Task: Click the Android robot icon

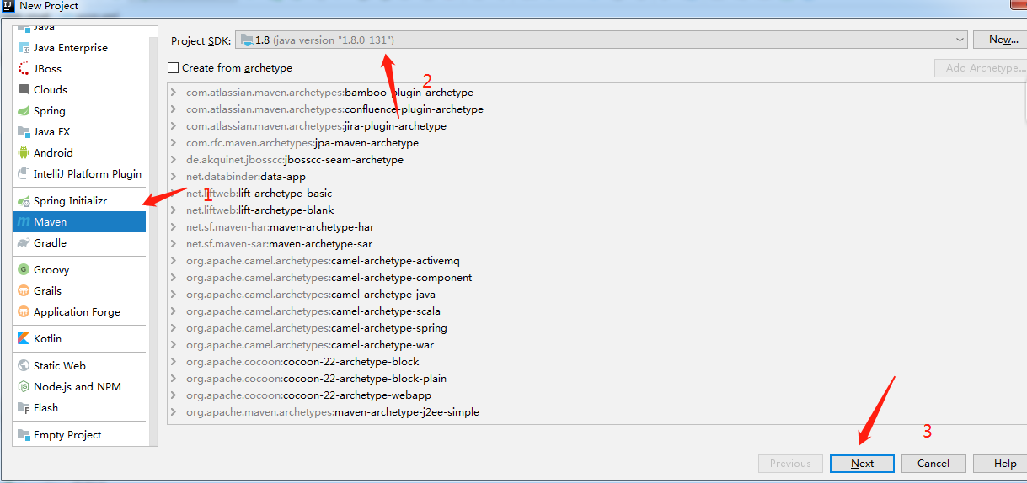Action: click(x=24, y=153)
